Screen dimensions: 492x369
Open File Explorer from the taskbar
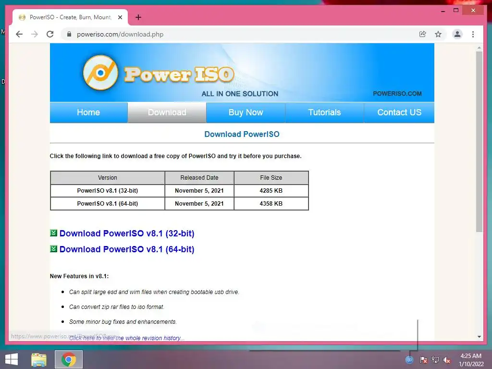(x=39, y=359)
